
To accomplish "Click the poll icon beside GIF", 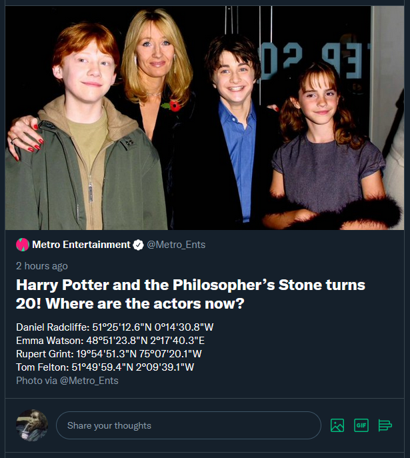I will point(385,425).
